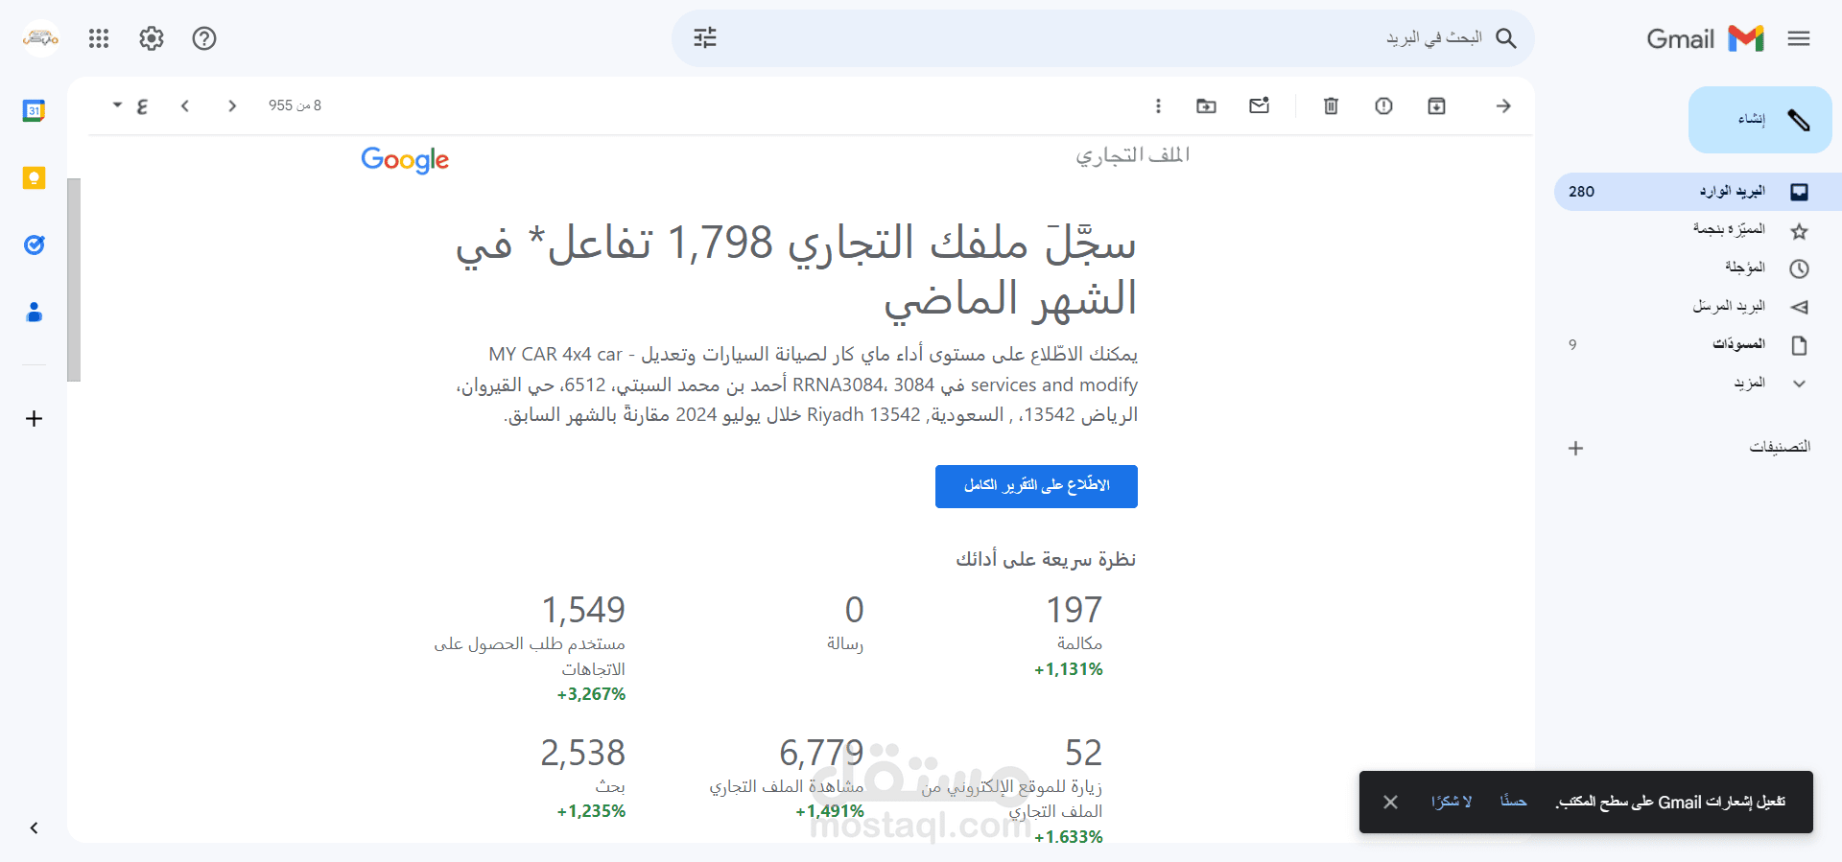Click the الملف التجاري header text

1132,155
